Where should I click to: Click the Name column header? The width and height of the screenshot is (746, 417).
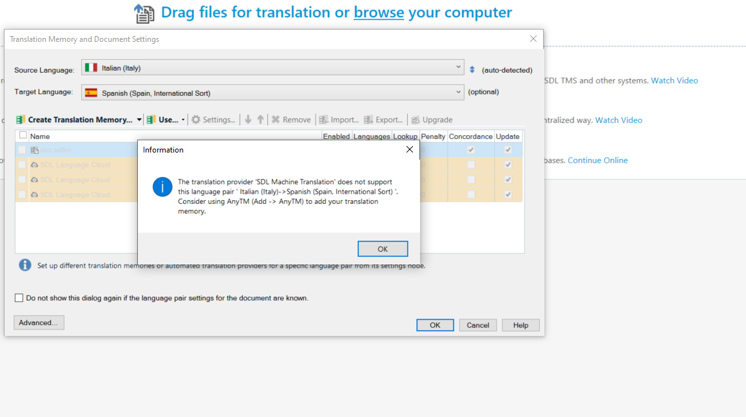[x=40, y=136]
